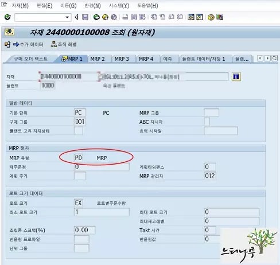Click the 조직 레벨 button
Screen dimensions: 280x265
point(64,45)
